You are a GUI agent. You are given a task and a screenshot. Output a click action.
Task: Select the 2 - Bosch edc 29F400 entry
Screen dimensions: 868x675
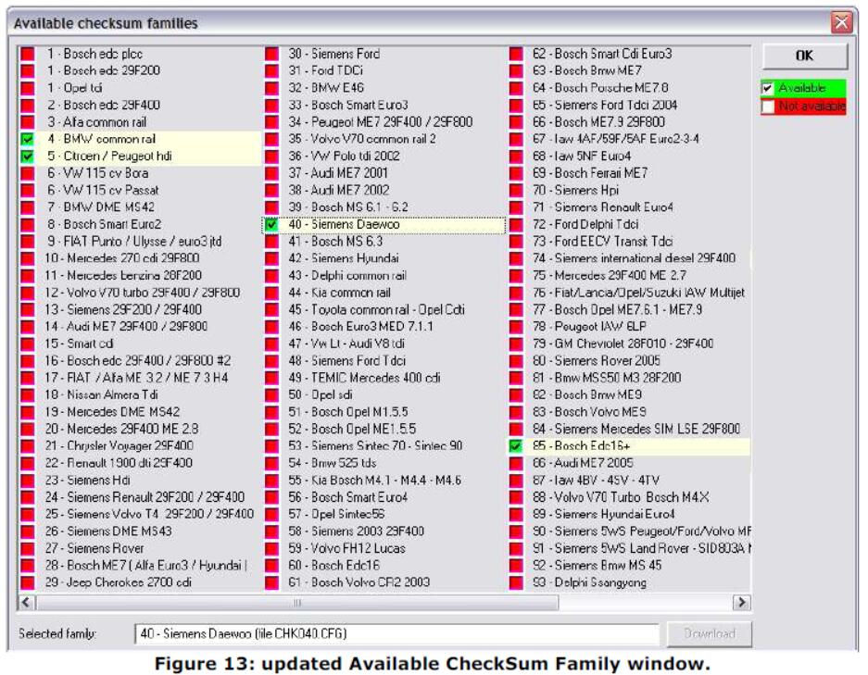(104, 106)
